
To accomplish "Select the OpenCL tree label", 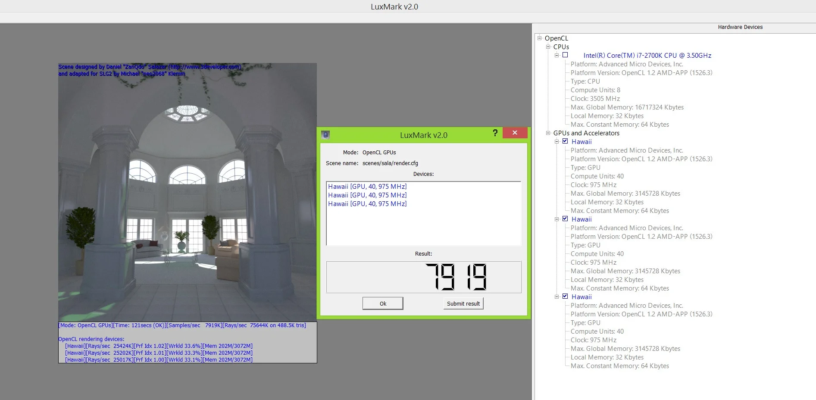I will pos(557,38).
